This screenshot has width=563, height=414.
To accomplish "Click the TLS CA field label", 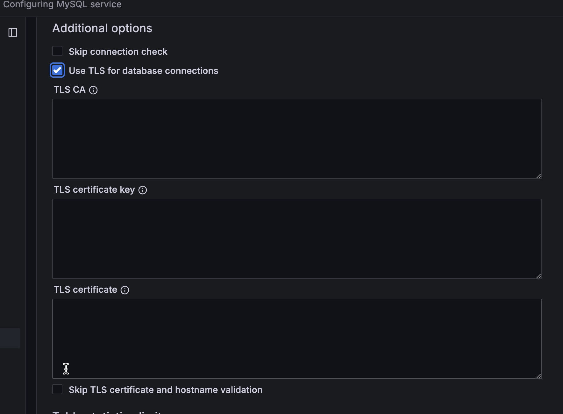I will pos(69,89).
